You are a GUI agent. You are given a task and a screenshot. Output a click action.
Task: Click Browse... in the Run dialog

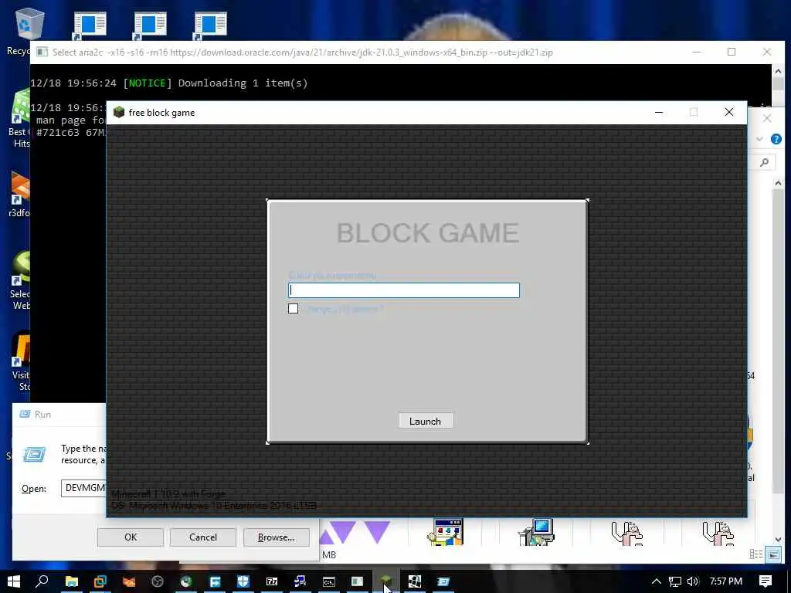coord(276,537)
